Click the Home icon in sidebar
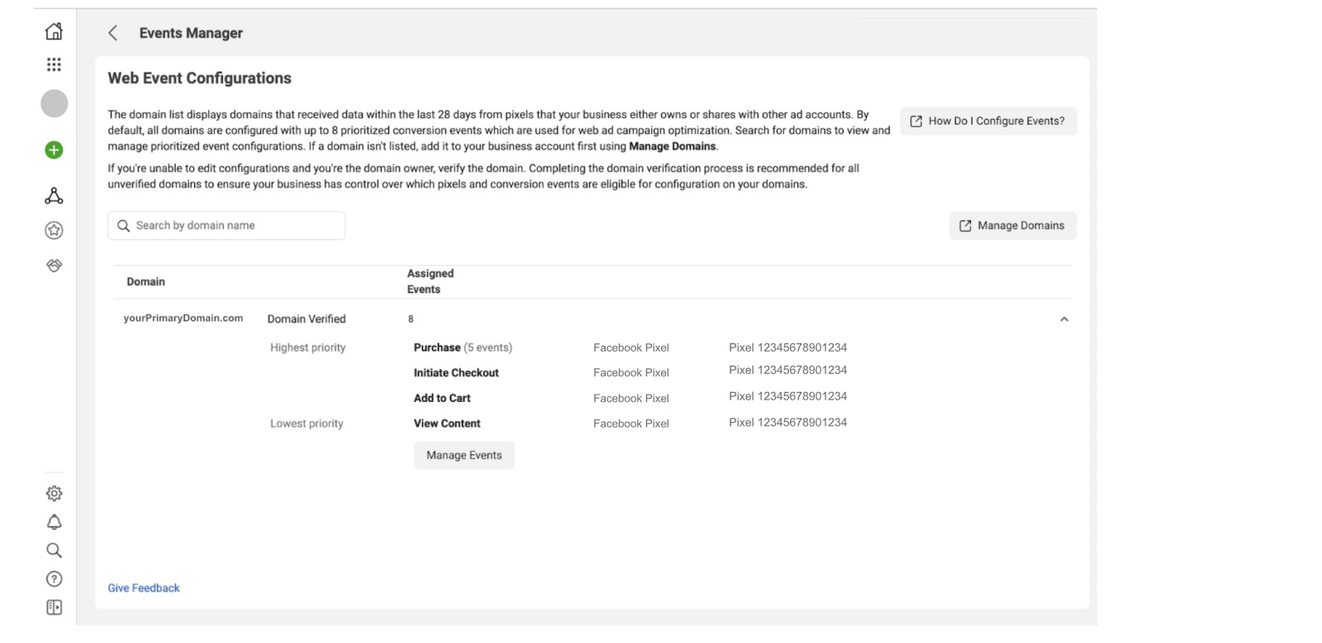Image resolution: width=1322 pixels, height=643 pixels. pyautogui.click(x=54, y=31)
